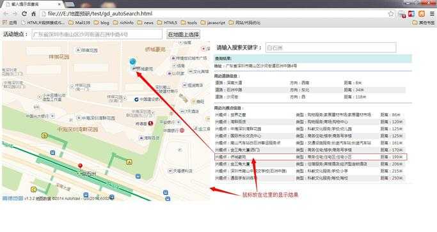Select the road row with distance 118米
Screen dimensions: 437x232
click(x=310, y=97)
